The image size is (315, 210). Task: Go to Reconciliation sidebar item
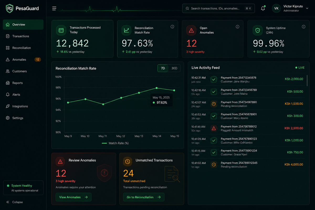(23, 48)
